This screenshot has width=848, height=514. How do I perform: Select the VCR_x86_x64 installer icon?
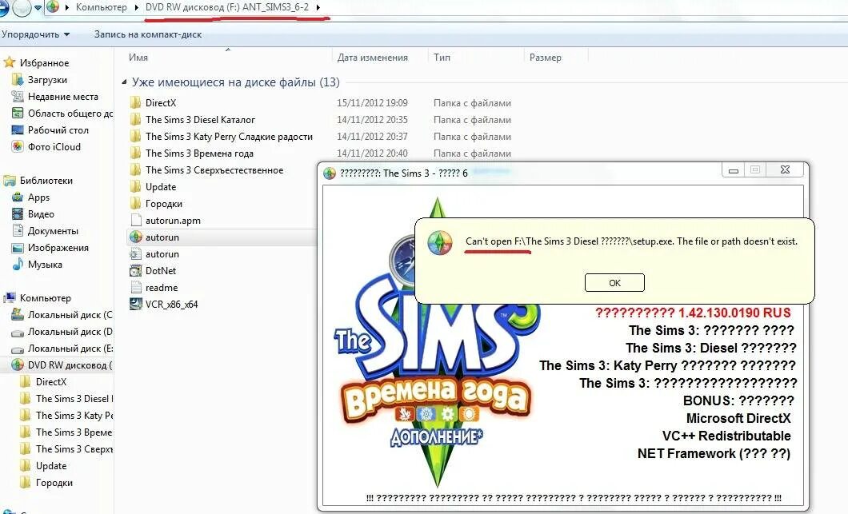click(136, 304)
